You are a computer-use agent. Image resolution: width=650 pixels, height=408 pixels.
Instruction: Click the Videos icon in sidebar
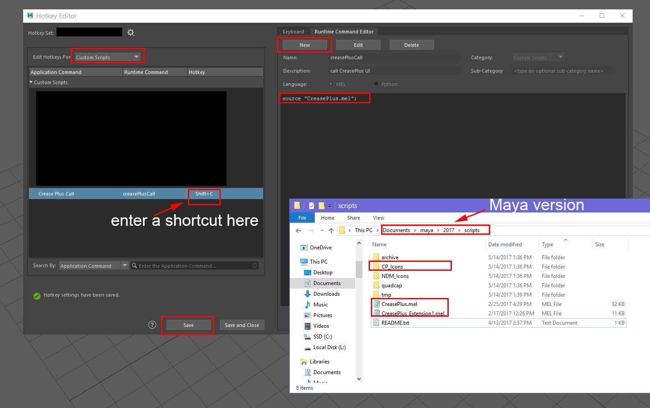click(x=308, y=326)
